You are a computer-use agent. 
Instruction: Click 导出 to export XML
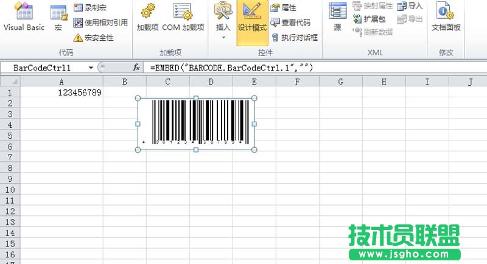(410, 19)
